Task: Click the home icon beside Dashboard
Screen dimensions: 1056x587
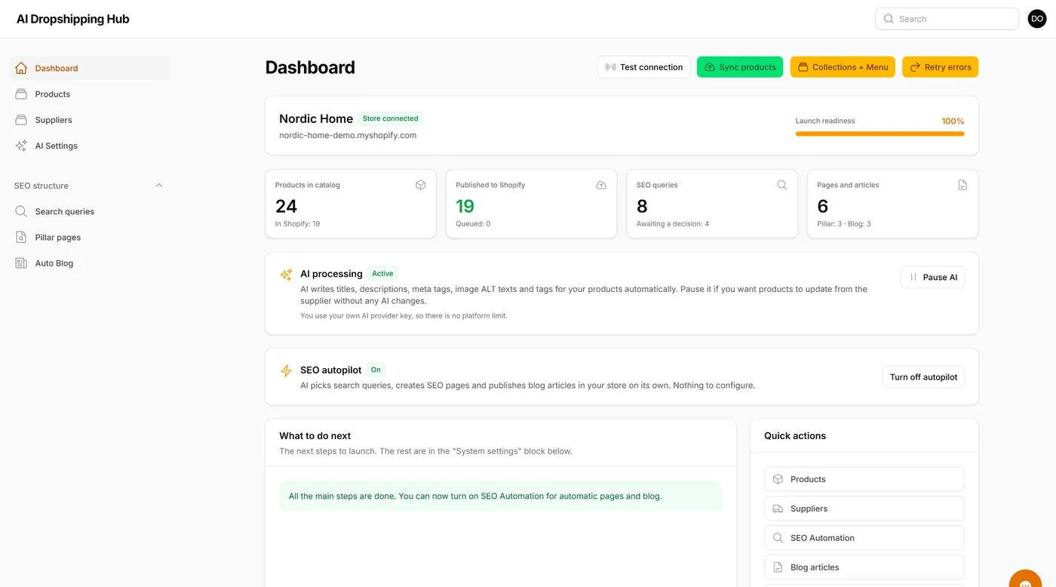Action: [x=21, y=68]
